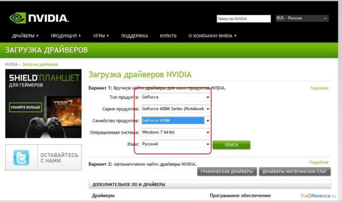Open the SHIELD планшет banner
The height and width of the screenshot is (202, 342).
tap(44, 103)
